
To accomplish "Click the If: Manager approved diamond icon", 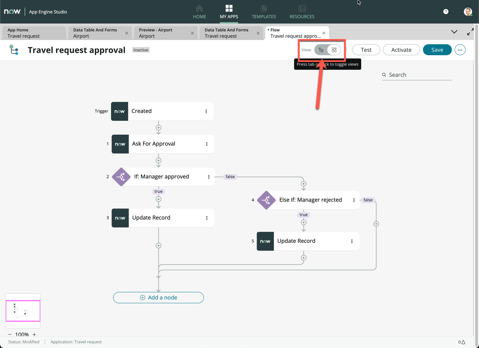I will [121, 177].
